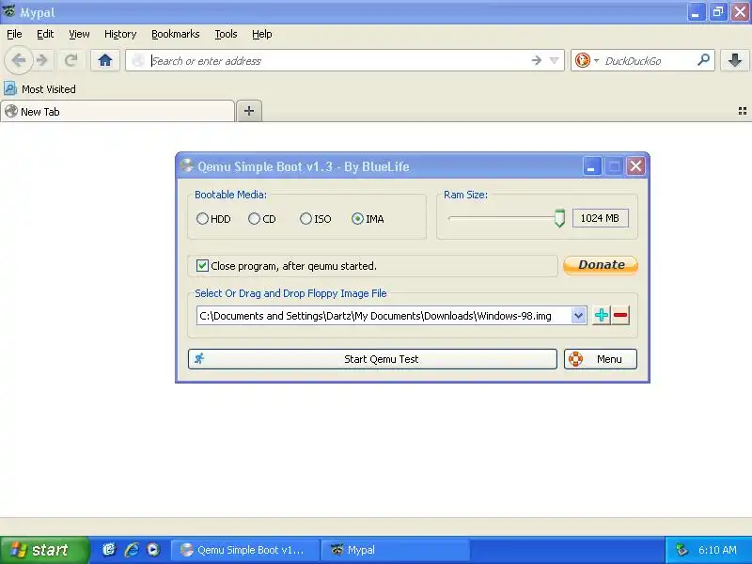The image size is (752, 564).
Task: Open a new tab with plus button
Action: point(249,111)
